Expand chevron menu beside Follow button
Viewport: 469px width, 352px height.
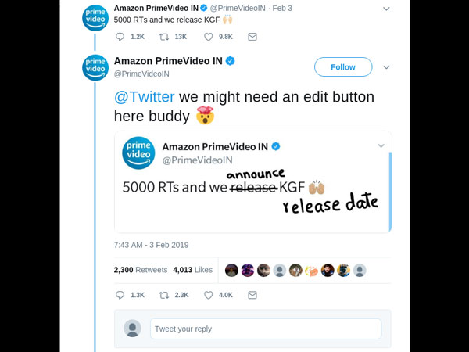point(386,67)
